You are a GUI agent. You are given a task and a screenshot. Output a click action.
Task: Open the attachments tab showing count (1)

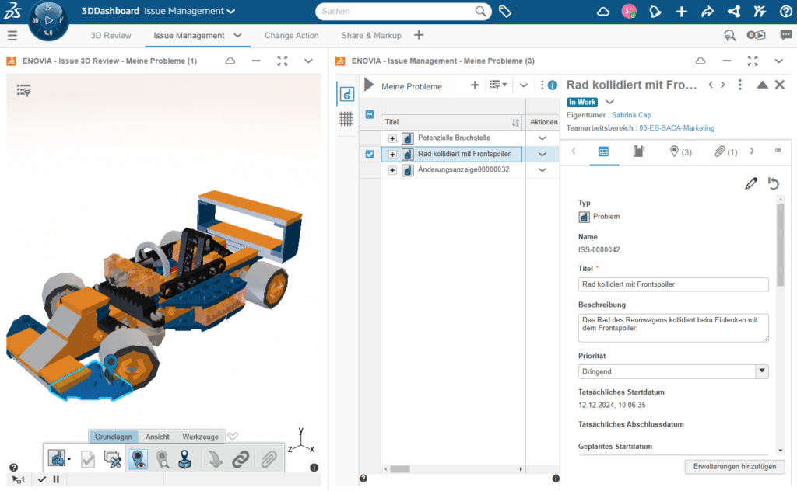click(725, 151)
